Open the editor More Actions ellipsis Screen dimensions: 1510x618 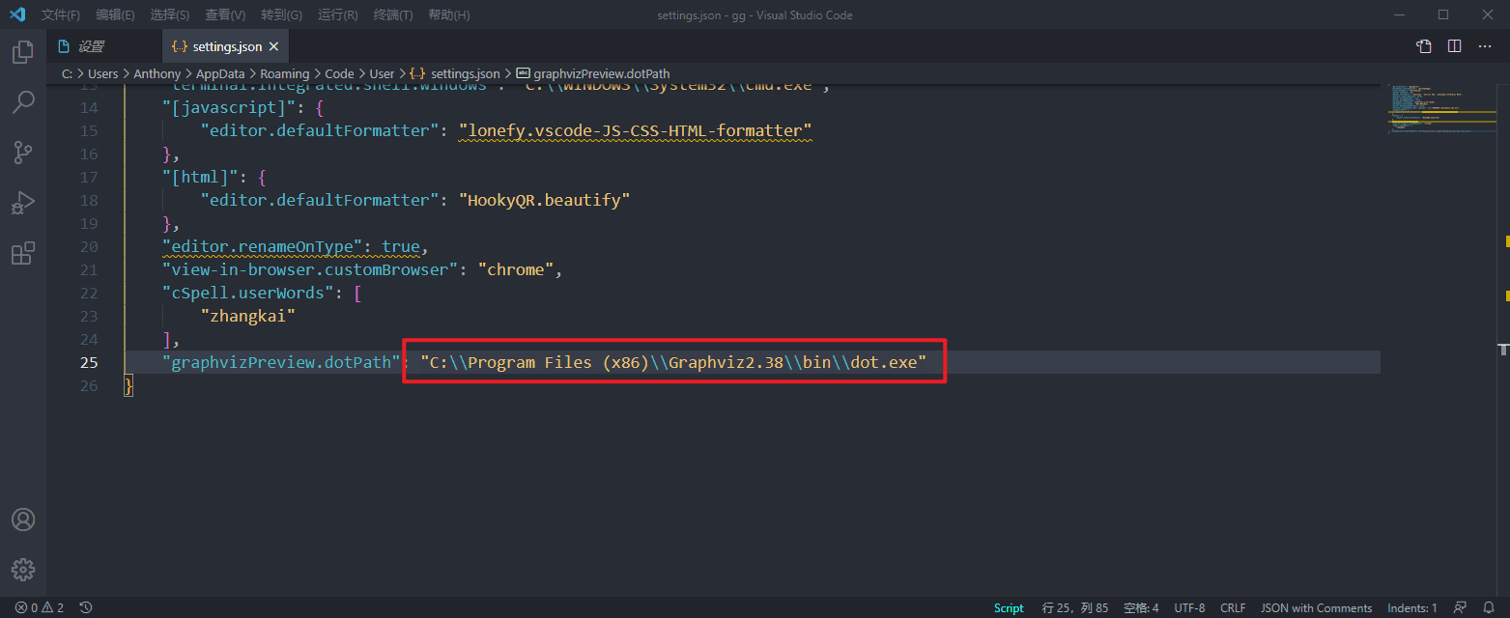point(1485,46)
